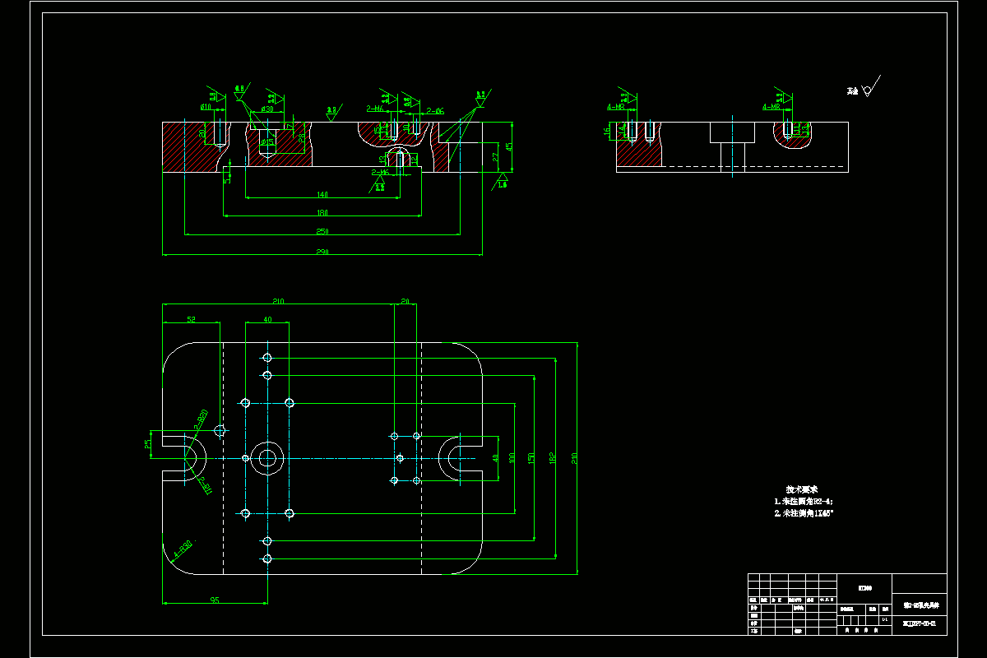
Task: Pick the 140 dimension text
Action: pyautogui.click(x=322, y=195)
